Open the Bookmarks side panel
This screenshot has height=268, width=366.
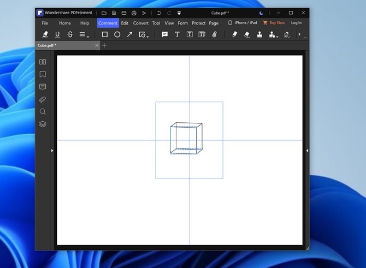click(43, 74)
